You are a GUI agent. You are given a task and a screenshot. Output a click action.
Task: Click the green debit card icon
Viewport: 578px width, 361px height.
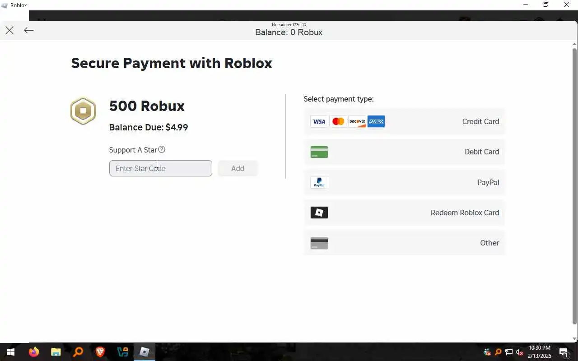319,152
